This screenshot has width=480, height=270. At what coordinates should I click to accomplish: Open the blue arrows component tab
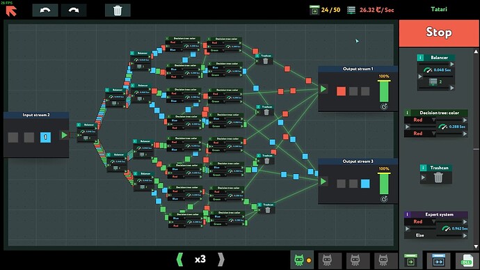438,261
